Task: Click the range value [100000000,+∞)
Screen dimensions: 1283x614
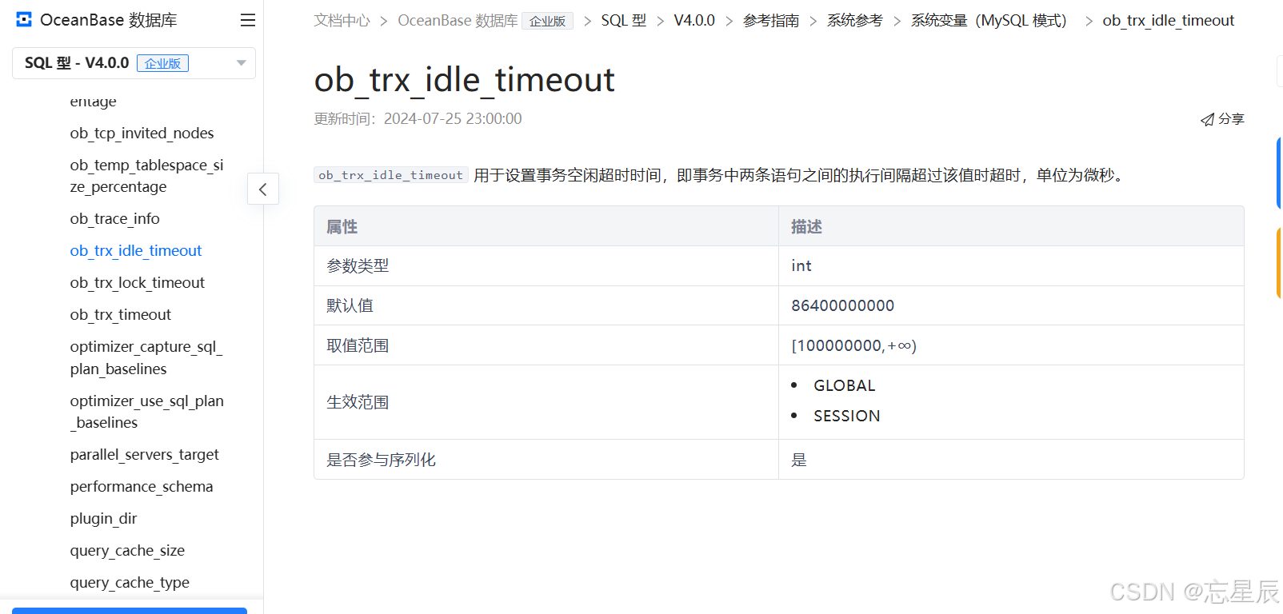Action: point(853,345)
